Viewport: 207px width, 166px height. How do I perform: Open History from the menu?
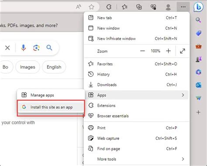137,74
